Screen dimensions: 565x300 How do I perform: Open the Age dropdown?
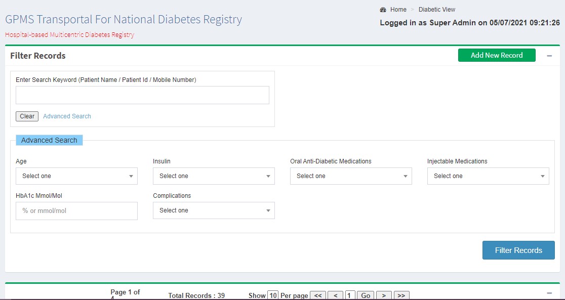coord(76,176)
